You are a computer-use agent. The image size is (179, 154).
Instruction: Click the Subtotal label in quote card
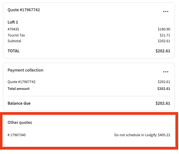click(14, 41)
